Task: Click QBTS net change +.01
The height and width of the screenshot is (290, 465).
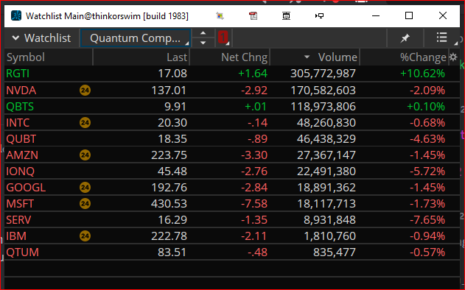Action: click(x=256, y=106)
